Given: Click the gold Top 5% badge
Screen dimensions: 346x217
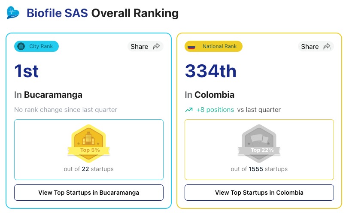Looking at the screenshot, I should coord(88,143).
